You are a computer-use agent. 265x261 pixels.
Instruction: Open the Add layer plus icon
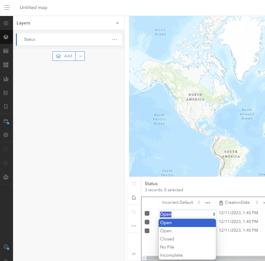coord(6,23)
